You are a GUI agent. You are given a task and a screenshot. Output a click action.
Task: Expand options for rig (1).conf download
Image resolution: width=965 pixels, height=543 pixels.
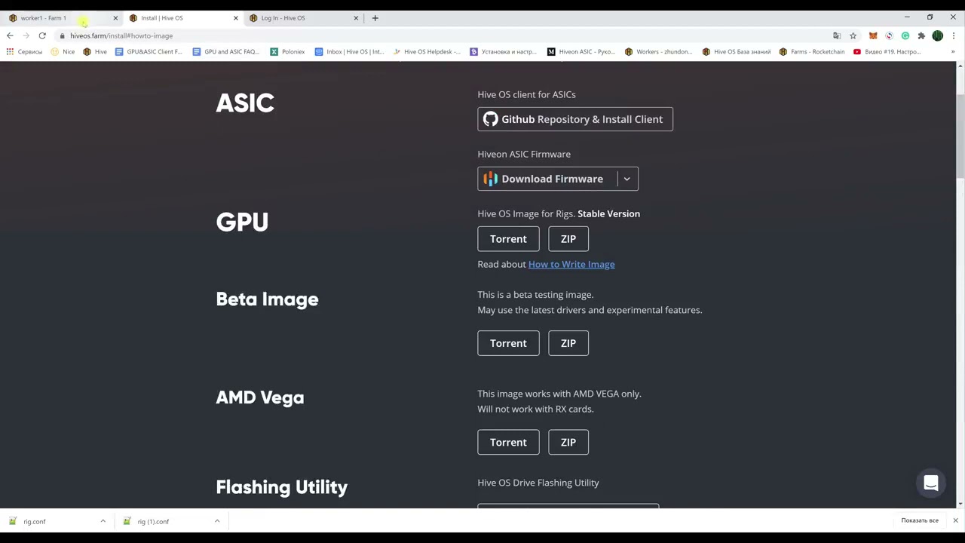(x=216, y=521)
